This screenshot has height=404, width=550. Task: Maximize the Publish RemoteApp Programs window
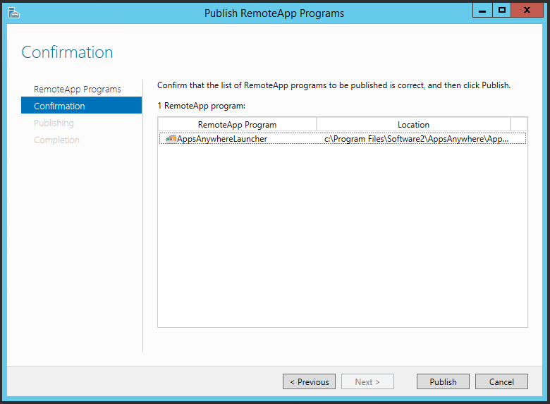(x=502, y=10)
